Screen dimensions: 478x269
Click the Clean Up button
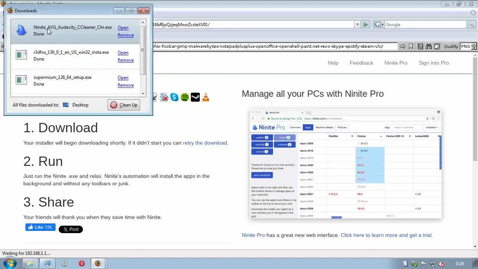[124, 105]
